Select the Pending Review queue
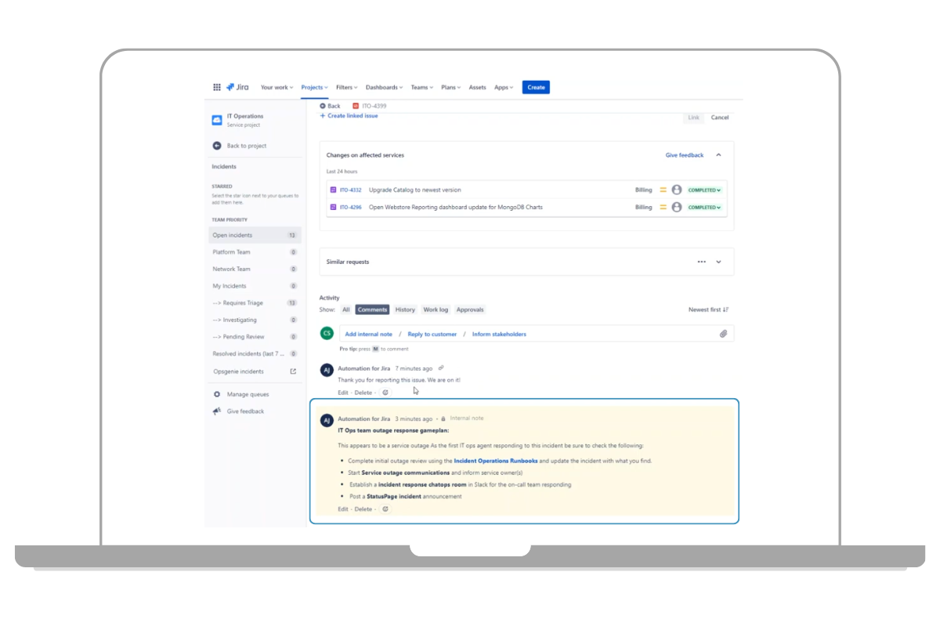This screenshot has width=940, height=619. coord(255,337)
